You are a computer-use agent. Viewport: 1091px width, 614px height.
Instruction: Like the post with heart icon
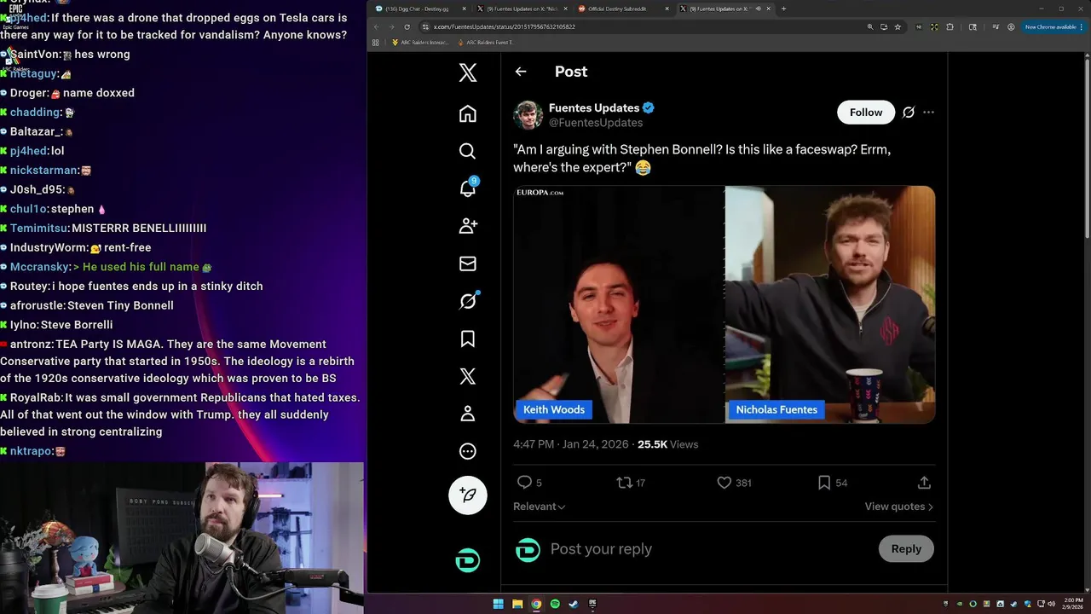(x=724, y=483)
